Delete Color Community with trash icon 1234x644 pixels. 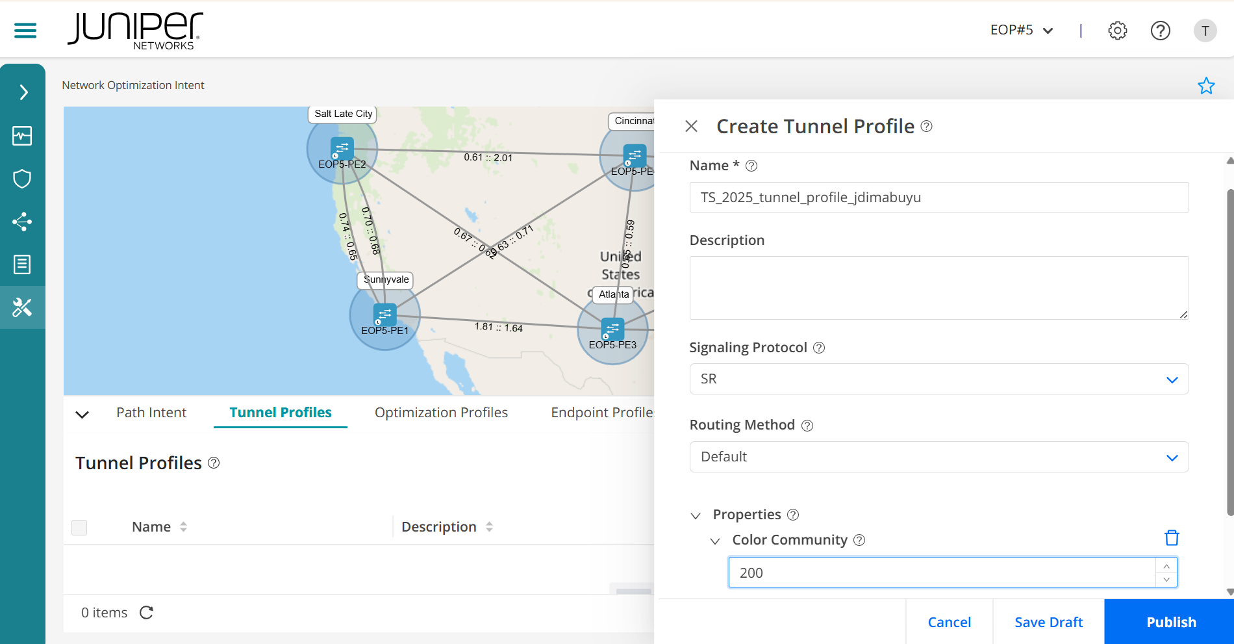(x=1171, y=538)
